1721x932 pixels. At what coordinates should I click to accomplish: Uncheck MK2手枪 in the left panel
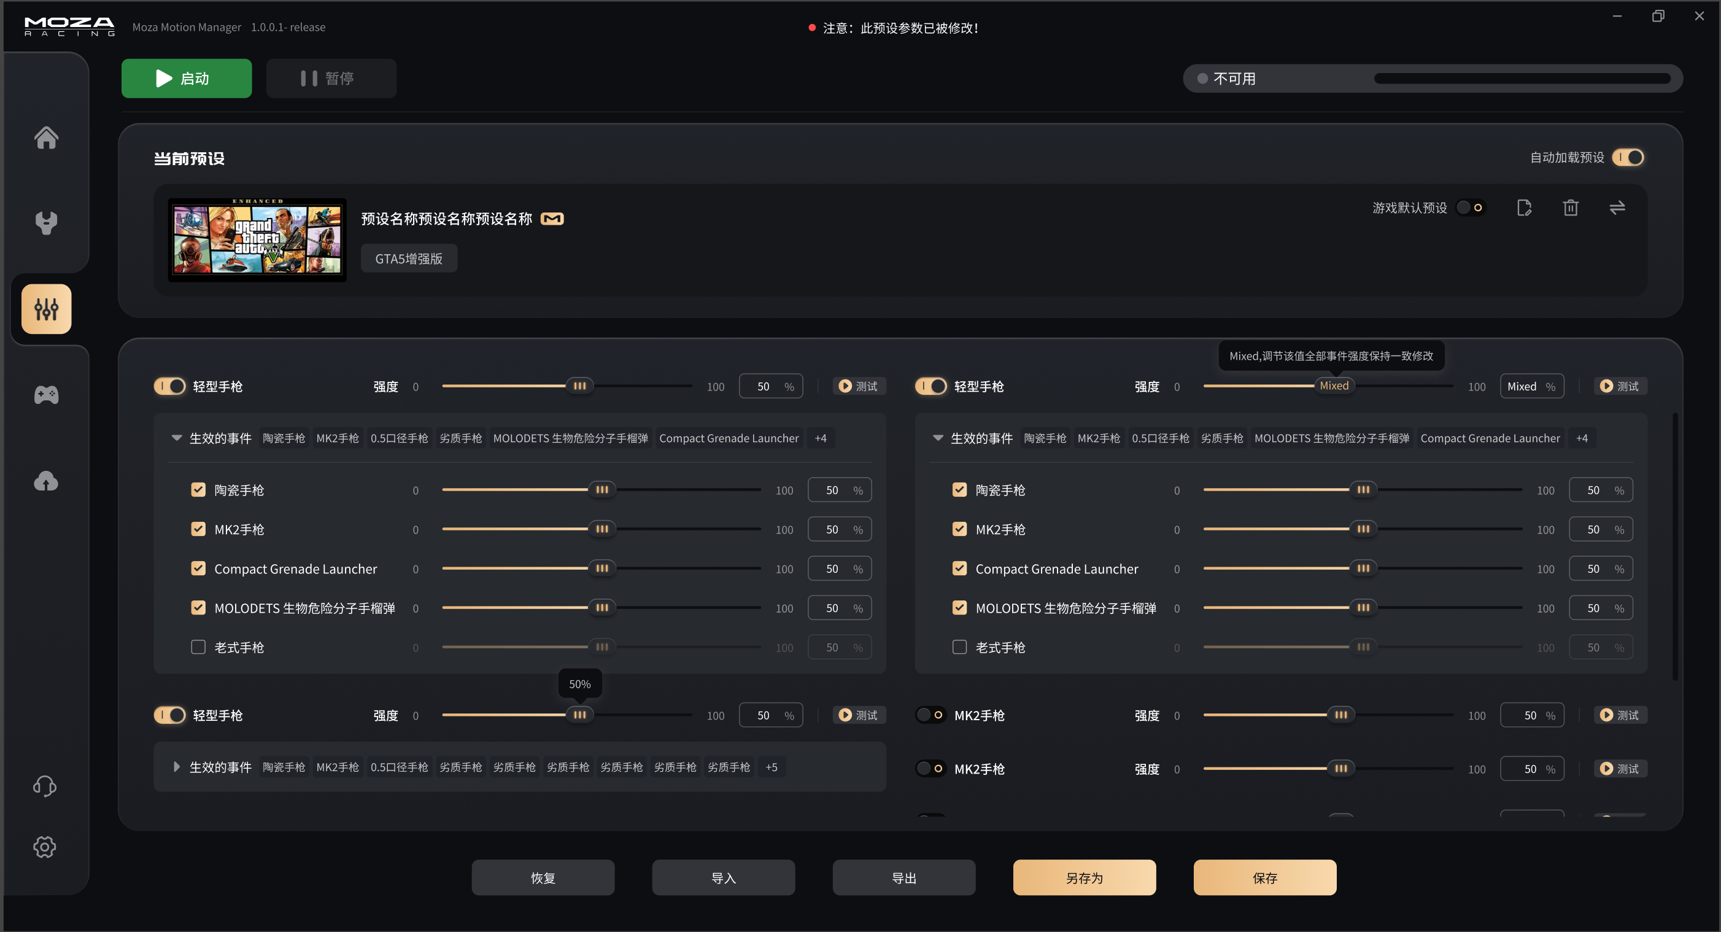tap(198, 529)
